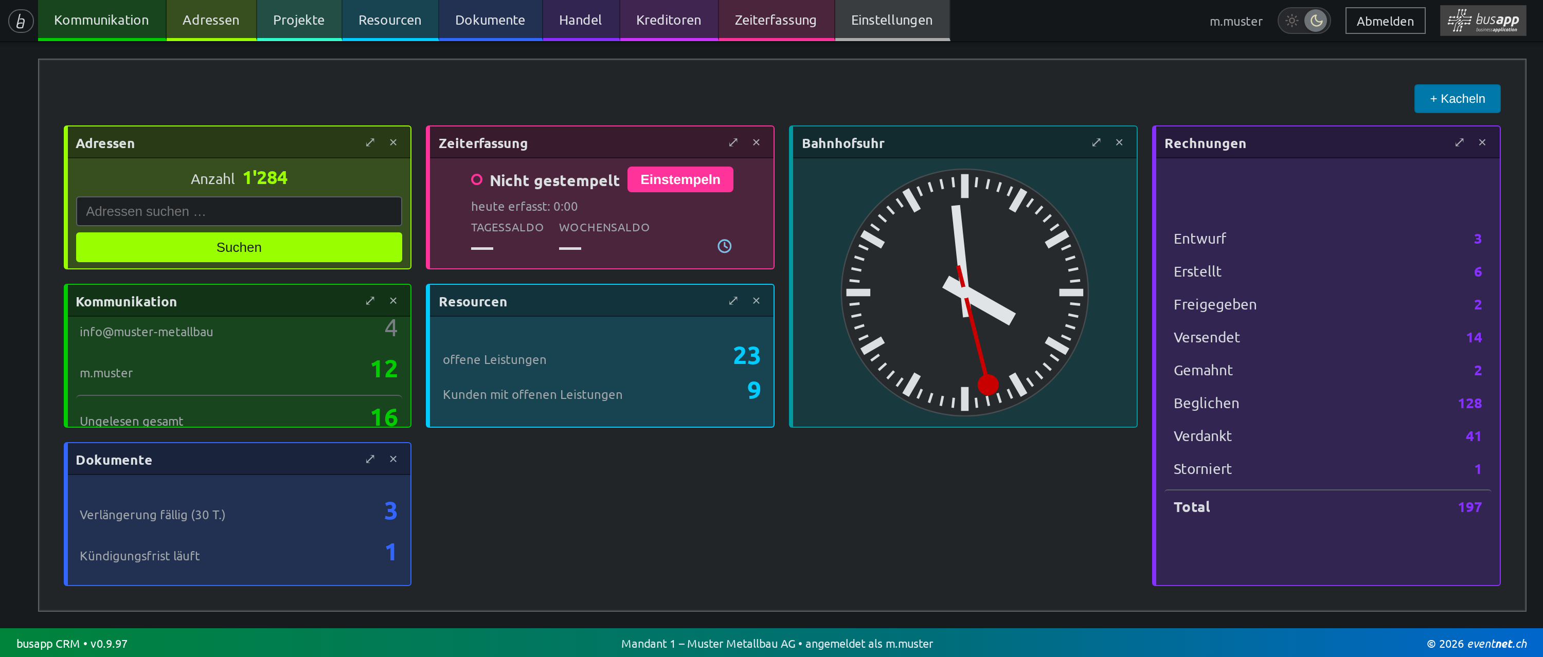Expand the Zeiterfassung tile
Image resolution: width=1543 pixels, height=657 pixels.
[x=733, y=142]
